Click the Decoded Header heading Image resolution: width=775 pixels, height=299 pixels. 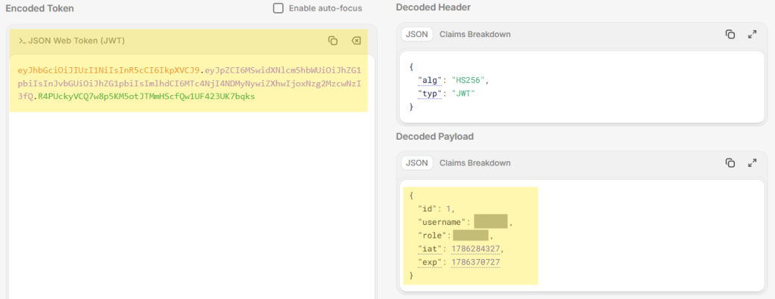(x=433, y=8)
